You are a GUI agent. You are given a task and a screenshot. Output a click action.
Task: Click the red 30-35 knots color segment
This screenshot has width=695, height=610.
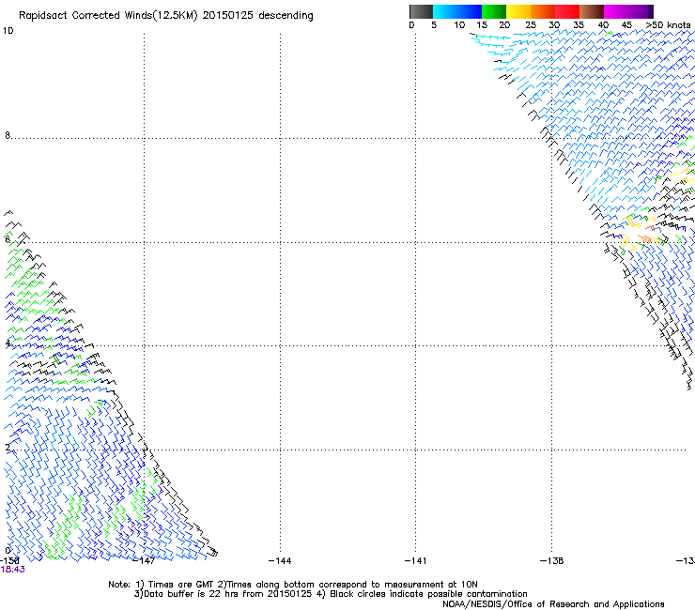(x=567, y=11)
